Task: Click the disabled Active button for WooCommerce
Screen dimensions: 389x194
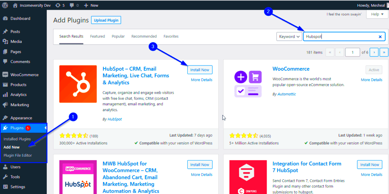Action: pos(374,70)
